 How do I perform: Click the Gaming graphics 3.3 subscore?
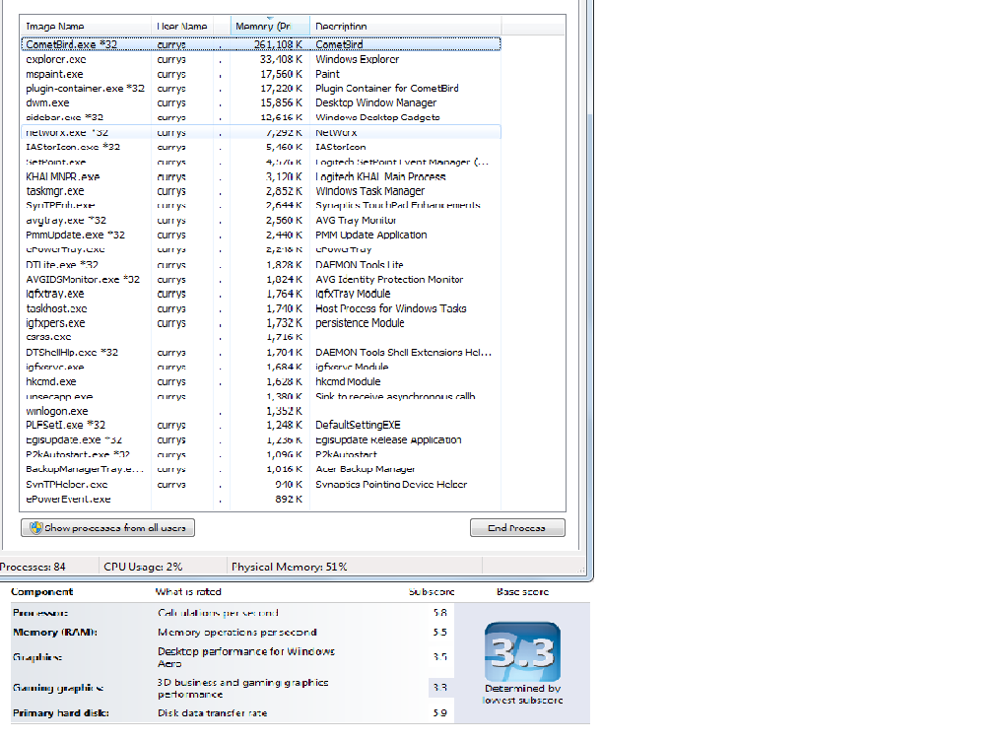(440, 688)
